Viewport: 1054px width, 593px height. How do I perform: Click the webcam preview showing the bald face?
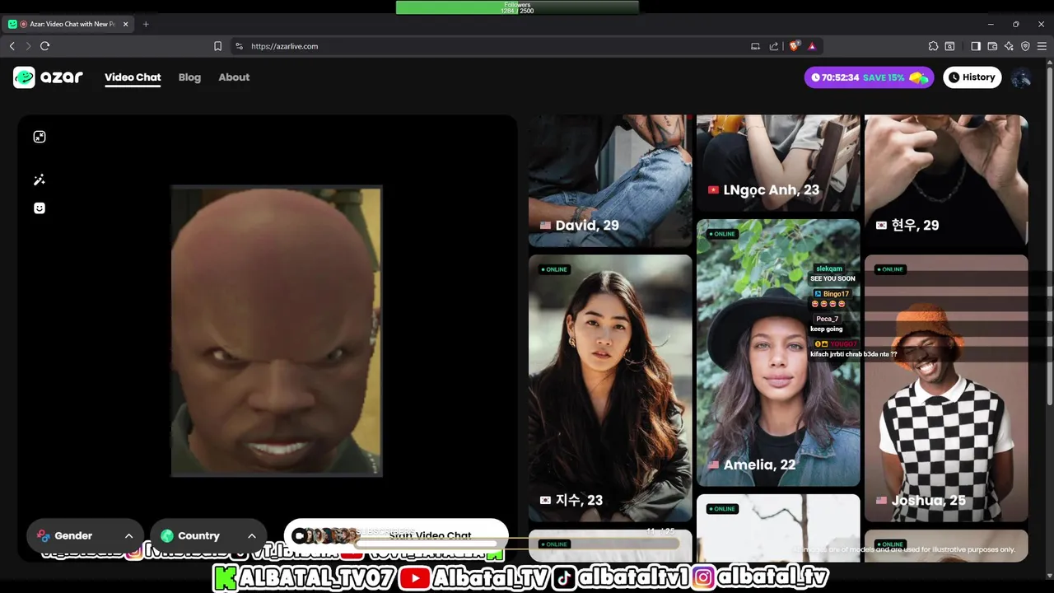[x=277, y=331]
